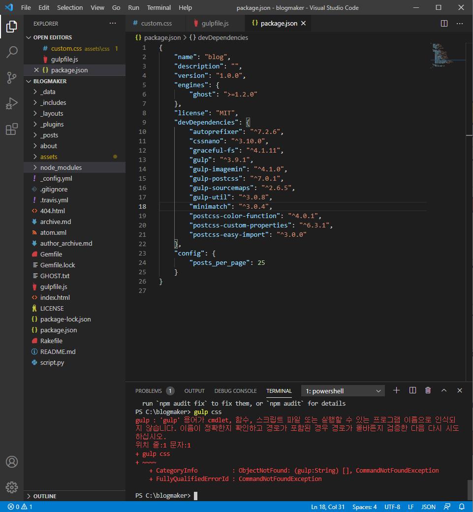Close the package.json editor tab
473x512 pixels.
pos(303,23)
